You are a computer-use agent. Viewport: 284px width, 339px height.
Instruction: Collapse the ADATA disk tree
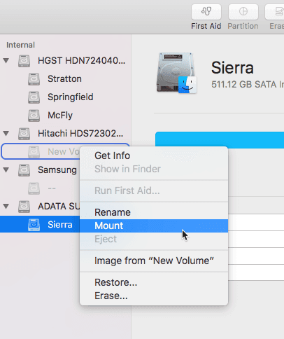(6, 207)
